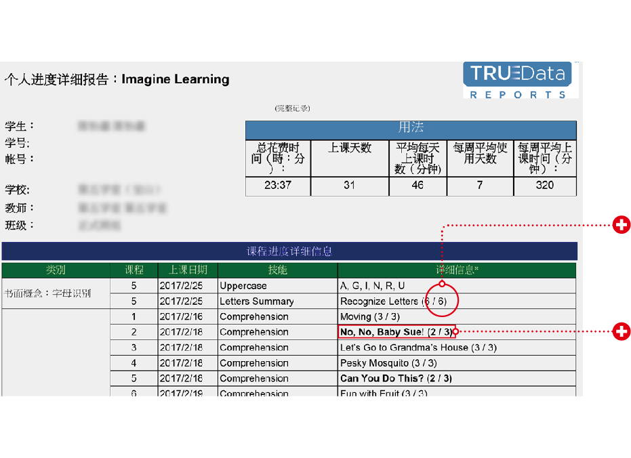Click the Comprehension cell in the Moving row

(x=278, y=317)
